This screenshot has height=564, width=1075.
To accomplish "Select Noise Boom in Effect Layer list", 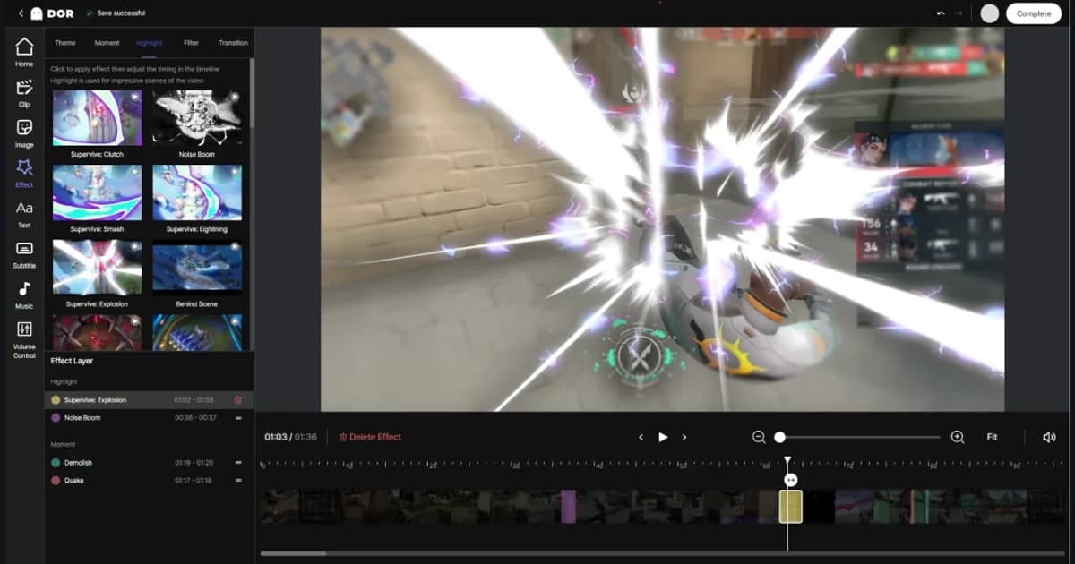I will (149, 418).
